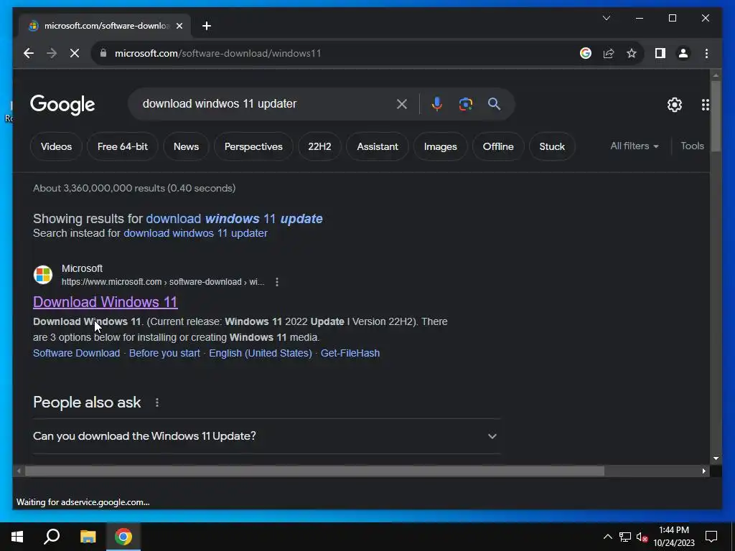The width and height of the screenshot is (735, 551).
Task: Bookmark this page with the star icon
Action: [x=632, y=53]
